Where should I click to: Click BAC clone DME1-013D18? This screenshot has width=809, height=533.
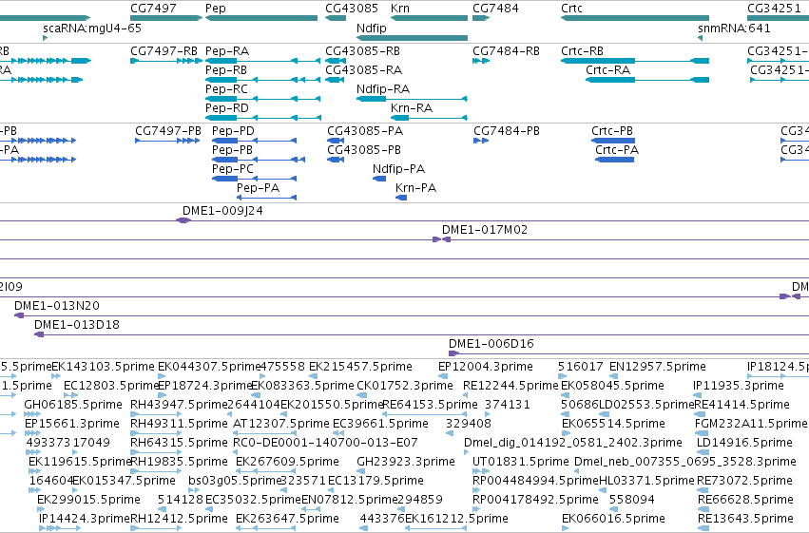[77, 325]
